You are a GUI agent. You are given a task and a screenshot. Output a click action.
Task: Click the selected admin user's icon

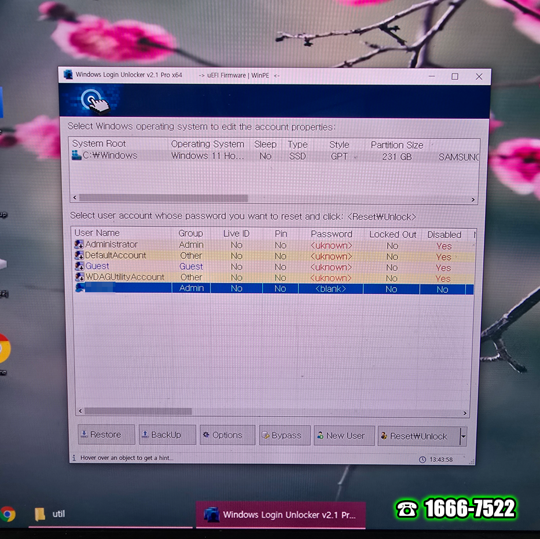tap(80, 288)
